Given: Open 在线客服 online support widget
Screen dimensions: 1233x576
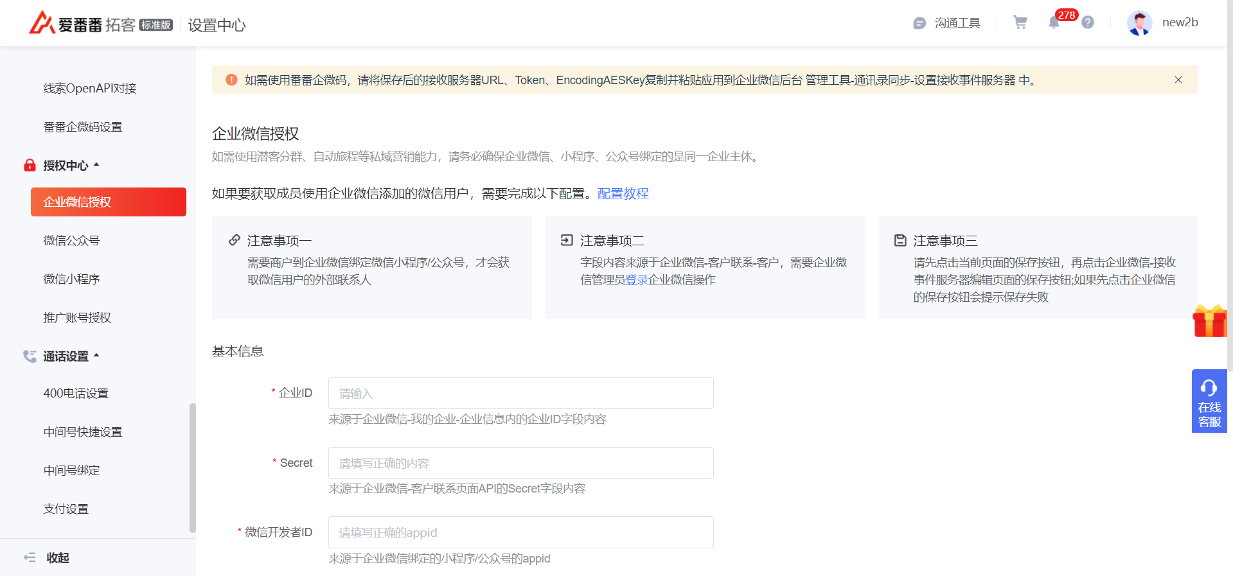Looking at the screenshot, I should [1209, 401].
